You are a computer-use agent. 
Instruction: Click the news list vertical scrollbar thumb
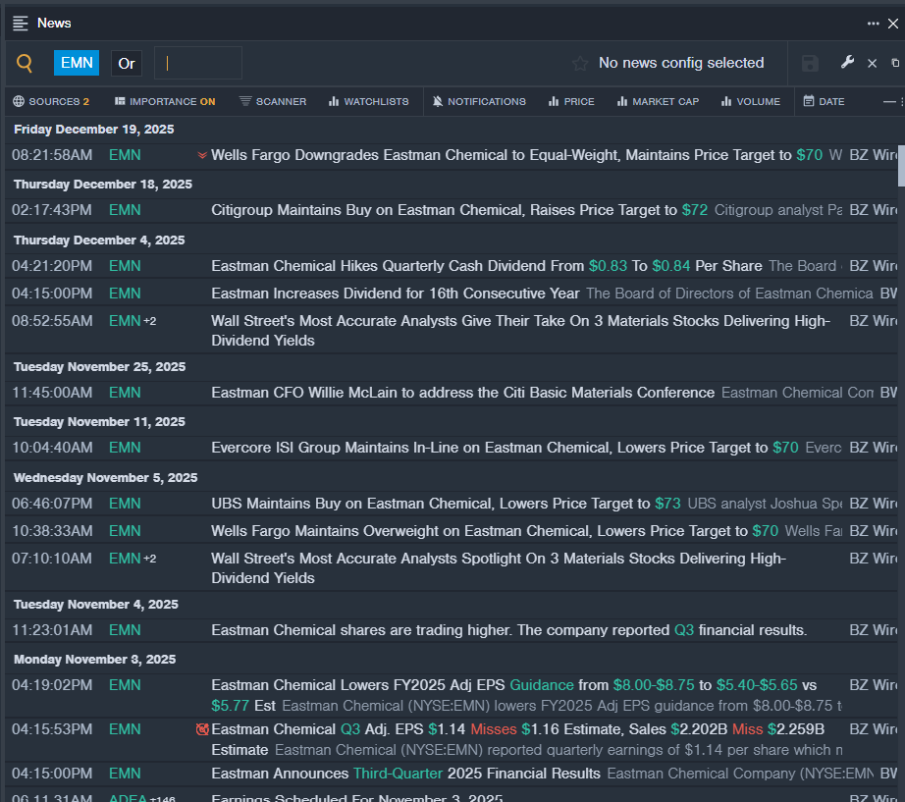[901, 164]
